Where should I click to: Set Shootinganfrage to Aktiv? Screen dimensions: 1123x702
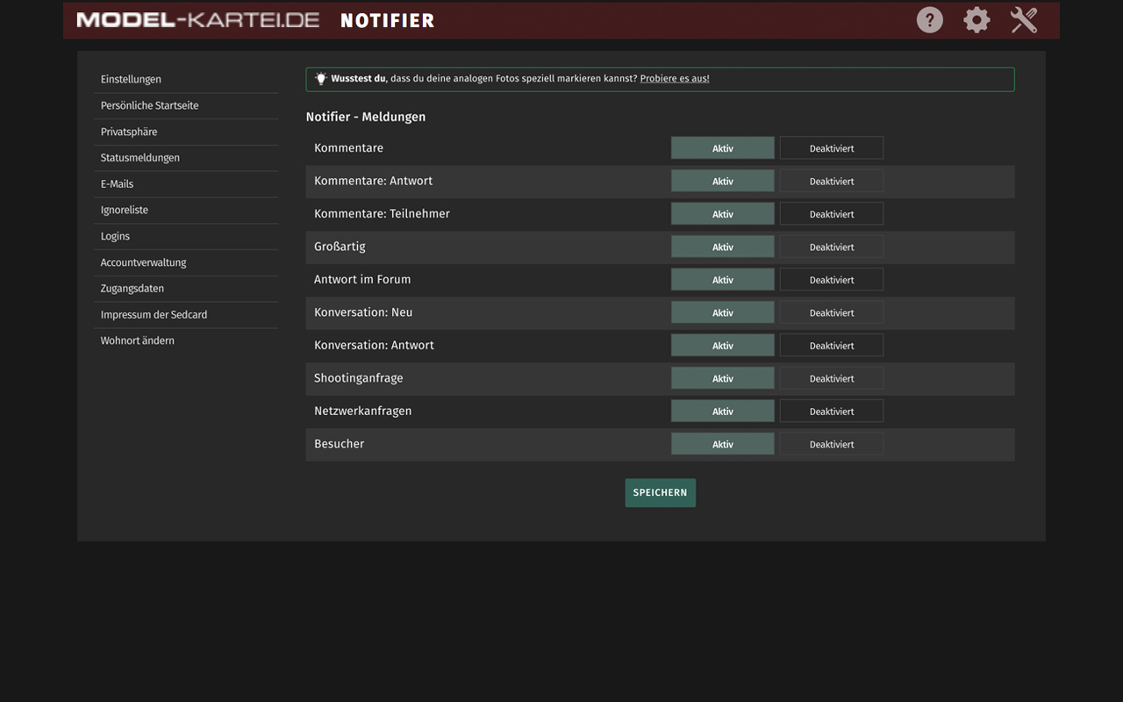tap(723, 379)
